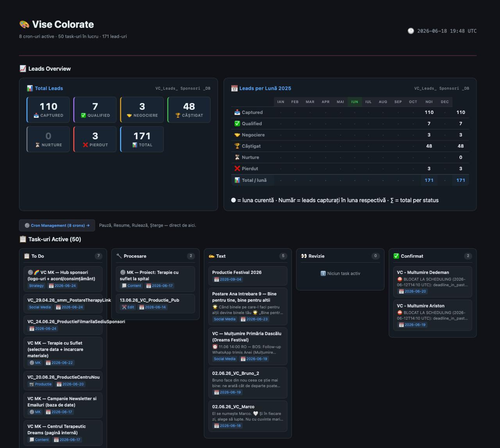
Task: Open VC_24.06.26_ProductieFilmarilaSediuSponsori task
Action: coord(63,325)
